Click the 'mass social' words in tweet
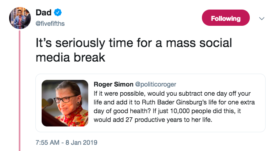This screenshot has width=276, height=151. [x=199, y=43]
